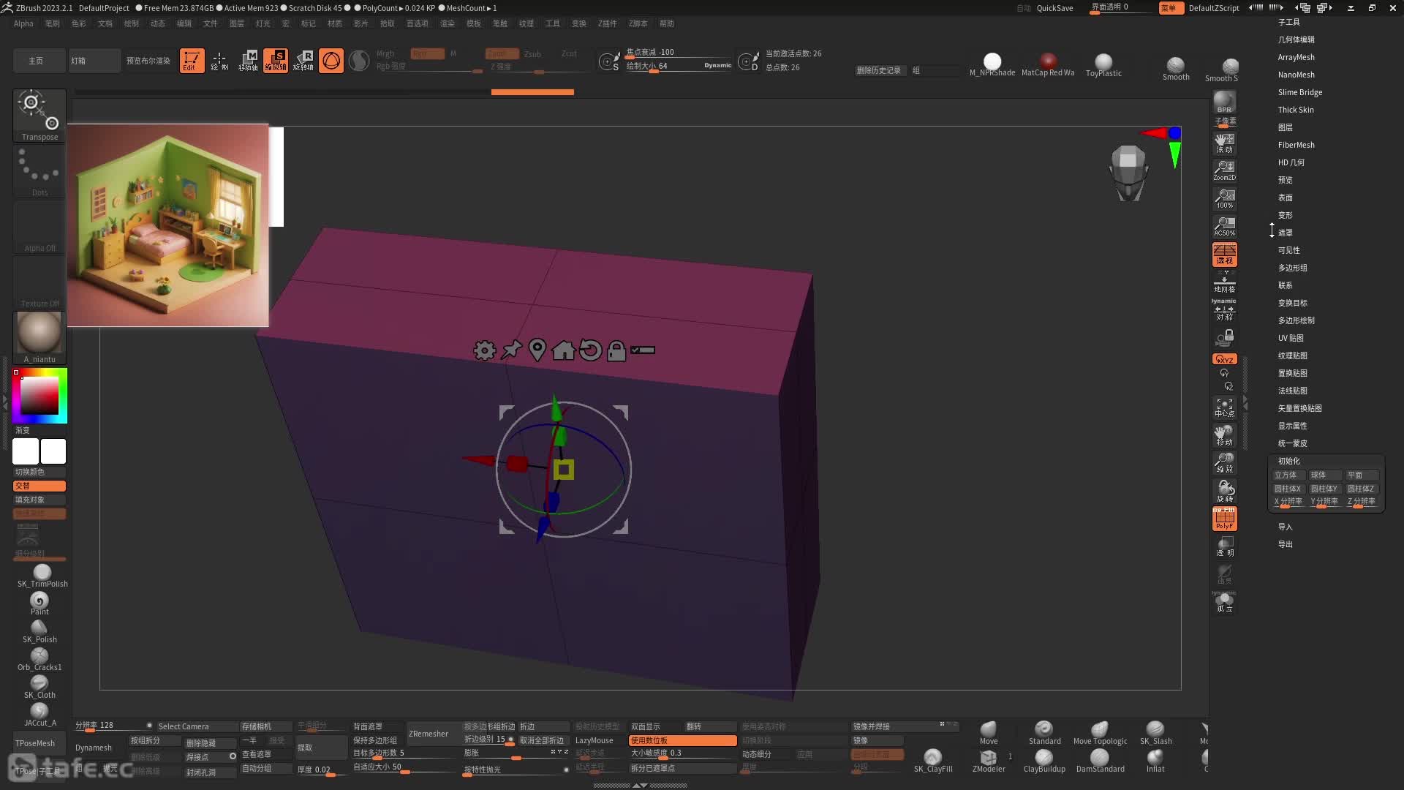Toggle the Weld Points (焊接点) option
The image size is (1404, 790).
211,757
